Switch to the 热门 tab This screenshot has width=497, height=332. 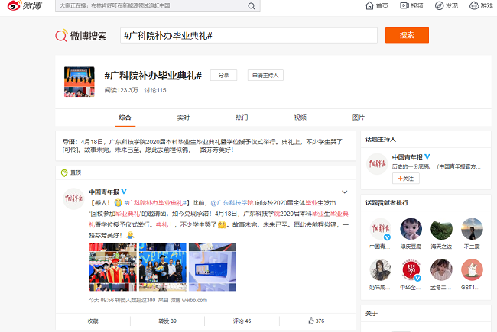pos(242,118)
